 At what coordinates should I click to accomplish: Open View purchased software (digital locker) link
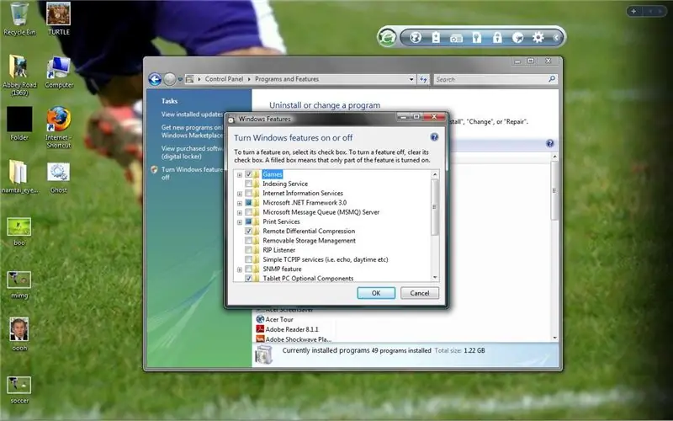click(192, 152)
